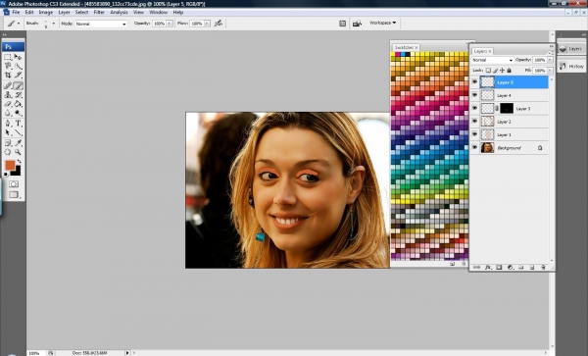Toggle lock image pixels
Viewport: 588px width, 356px height.
[x=495, y=71]
